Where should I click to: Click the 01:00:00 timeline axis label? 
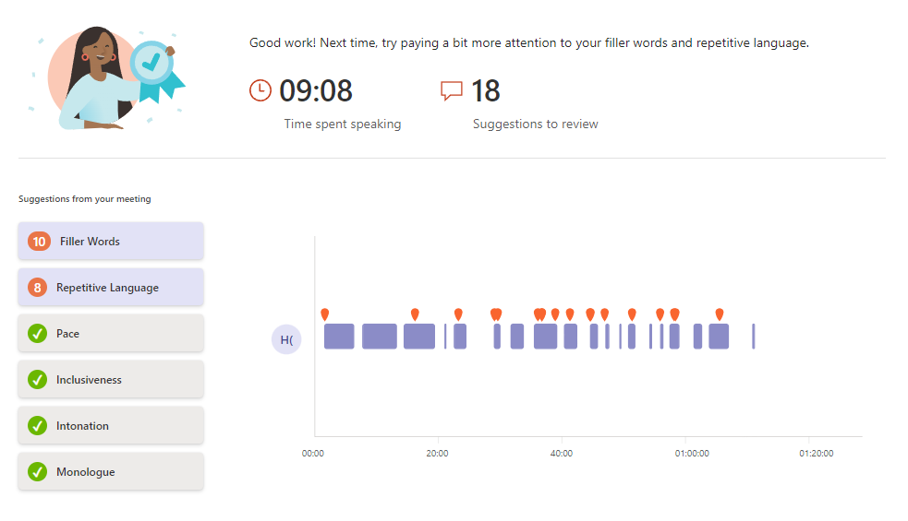coord(692,454)
